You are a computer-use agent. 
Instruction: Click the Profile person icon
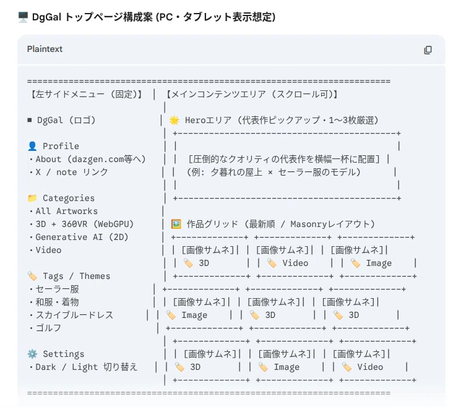[x=32, y=146]
